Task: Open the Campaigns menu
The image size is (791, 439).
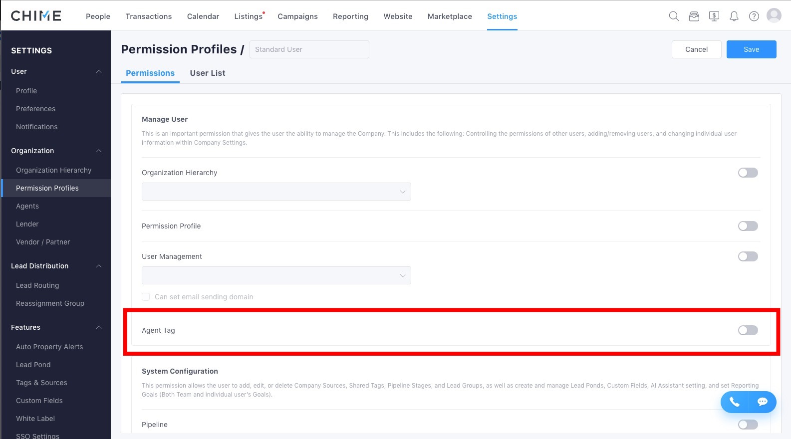Action: [x=297, y=16]
